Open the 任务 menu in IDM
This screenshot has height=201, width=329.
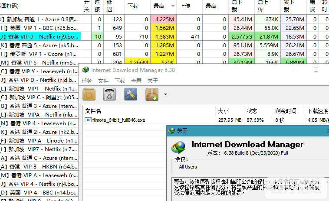(87, 81)
